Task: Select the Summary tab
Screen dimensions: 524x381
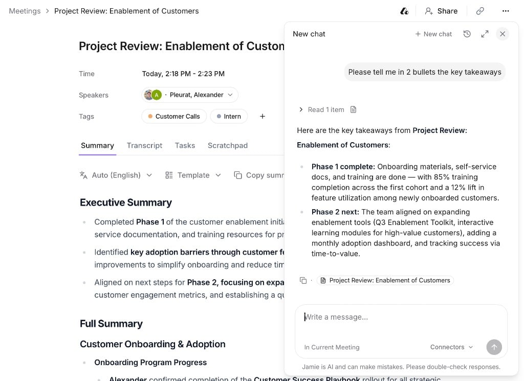Action: click(x=97, y=146)
